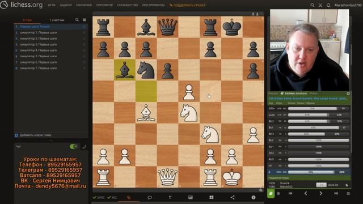Screen dimensions: 363x204
Task: Toggle opening explorer book button
Action: [271, 193]
